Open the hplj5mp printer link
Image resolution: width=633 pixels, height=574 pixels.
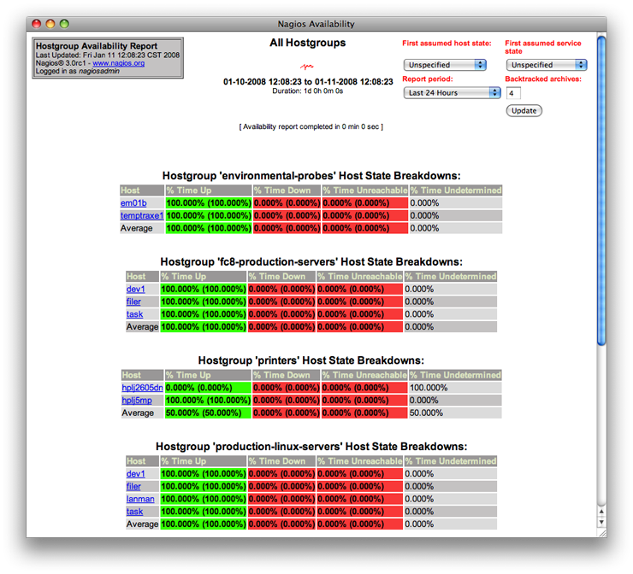137,401
